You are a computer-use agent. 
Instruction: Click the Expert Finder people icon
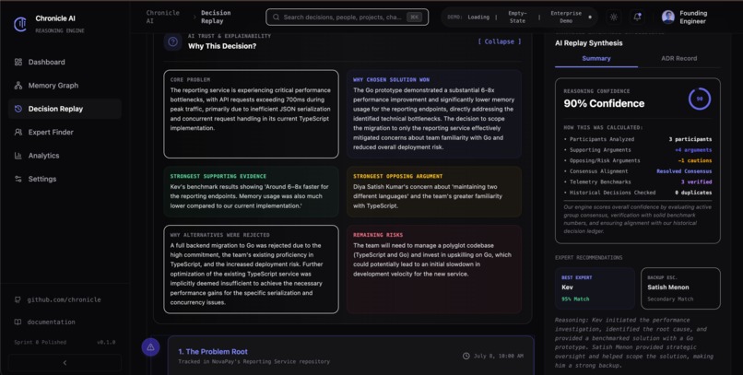coord(18,132)
